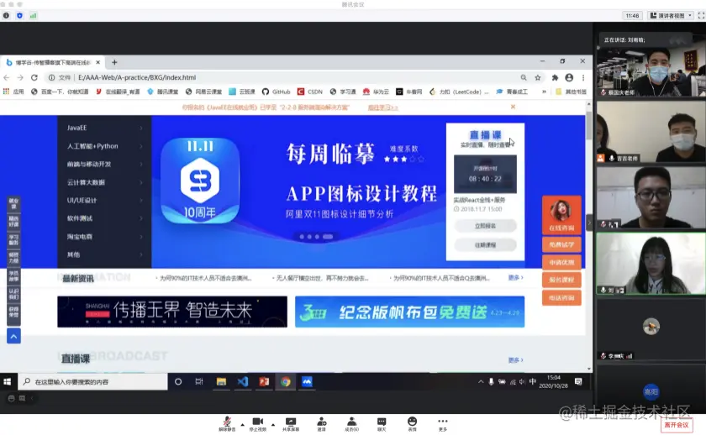Close the orange notice bar with X
Screen dimensions: 706x435
click(x=513, y=107)
